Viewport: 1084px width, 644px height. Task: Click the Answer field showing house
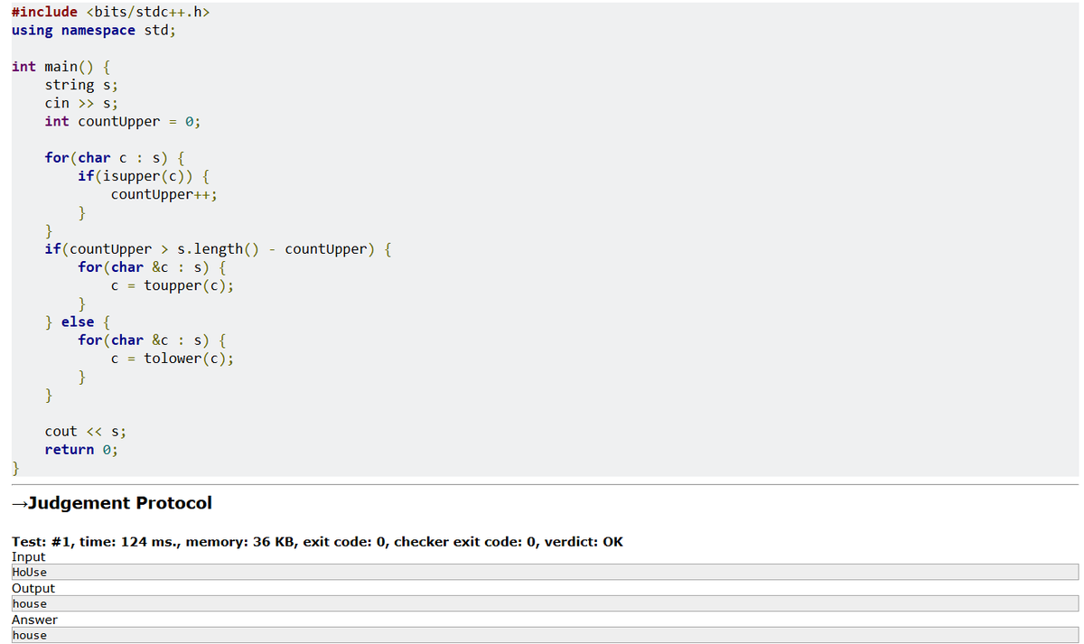[x=545, y=635]
